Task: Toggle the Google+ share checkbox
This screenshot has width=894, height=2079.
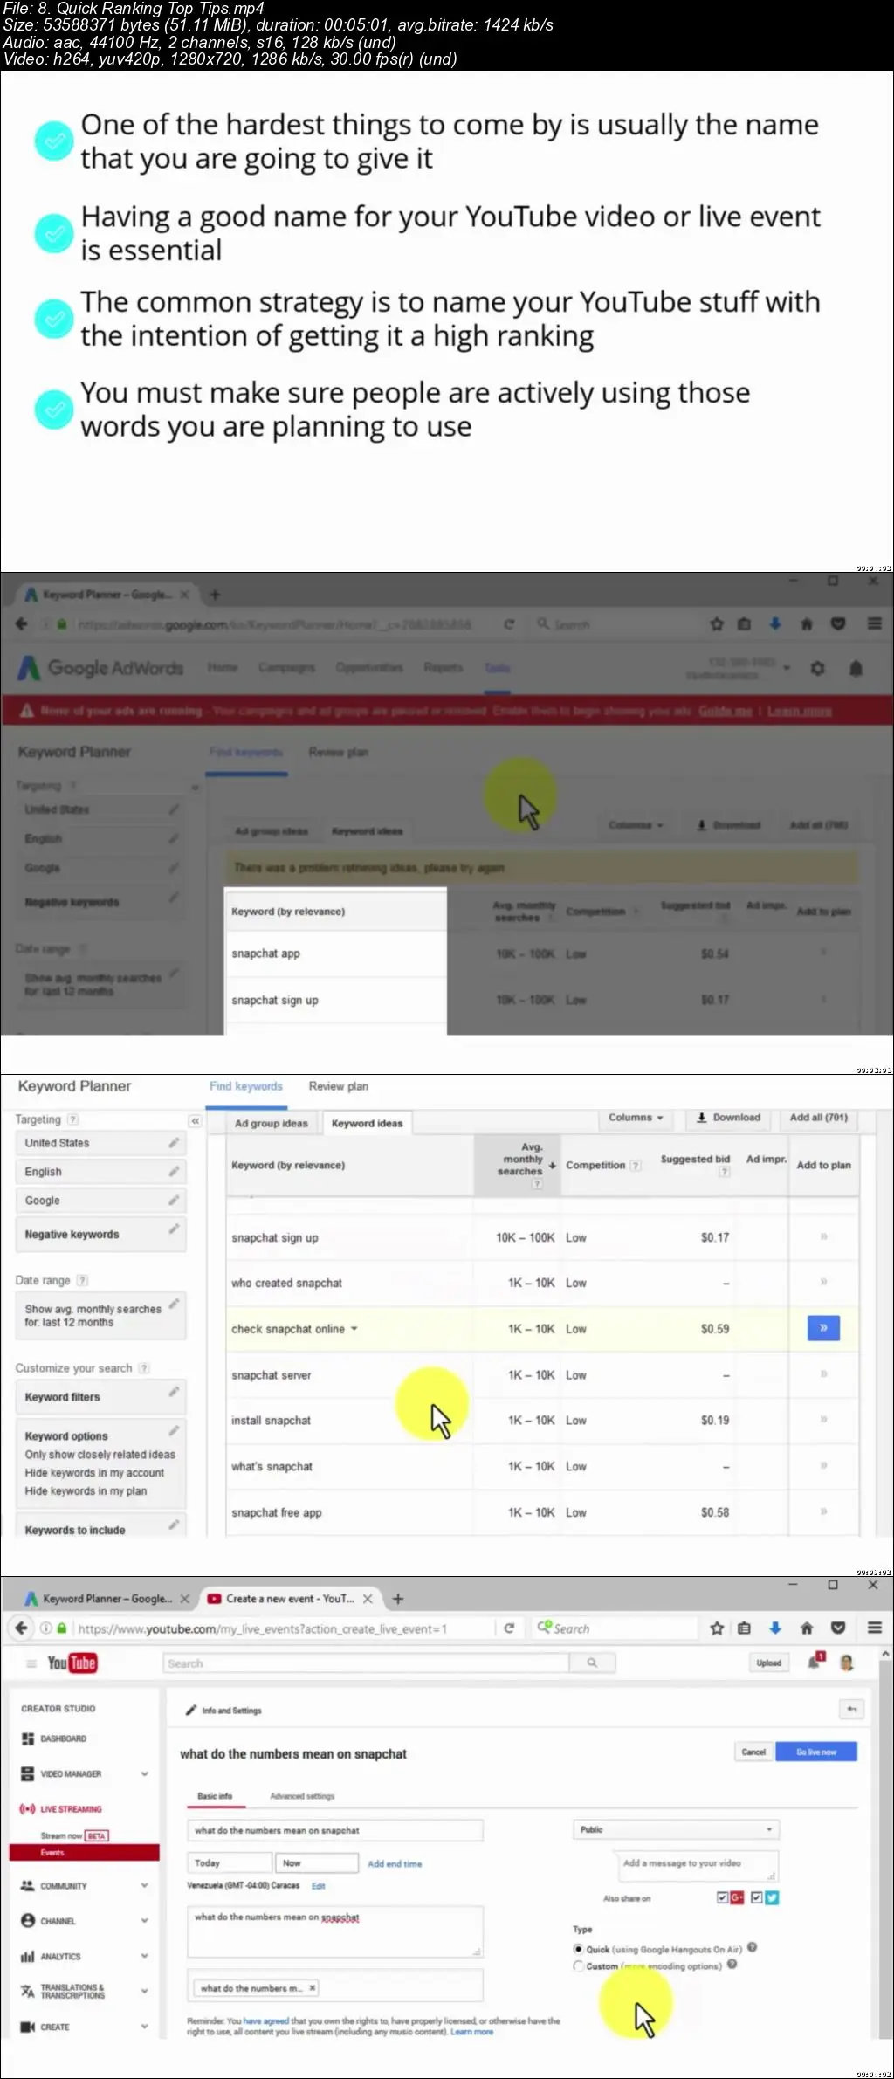Action: tap(723, 1897)
